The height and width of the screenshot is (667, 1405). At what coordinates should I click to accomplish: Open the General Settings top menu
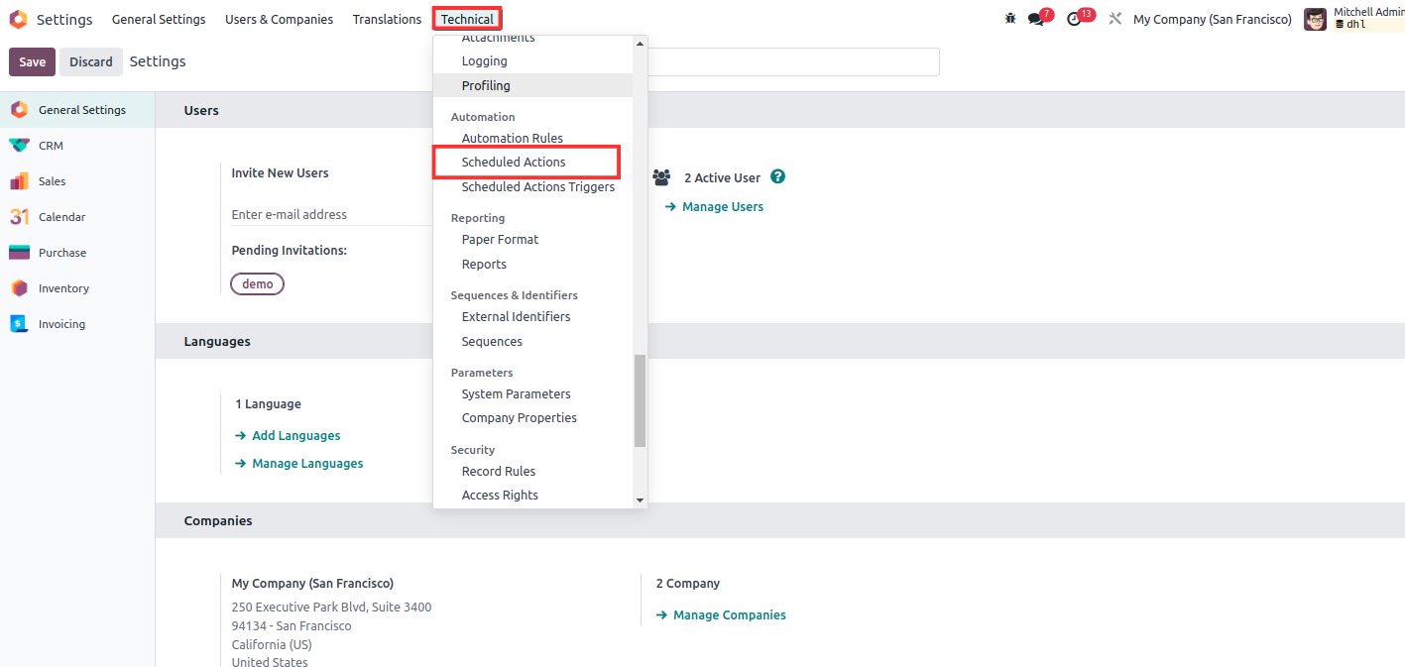pos(159,19)
